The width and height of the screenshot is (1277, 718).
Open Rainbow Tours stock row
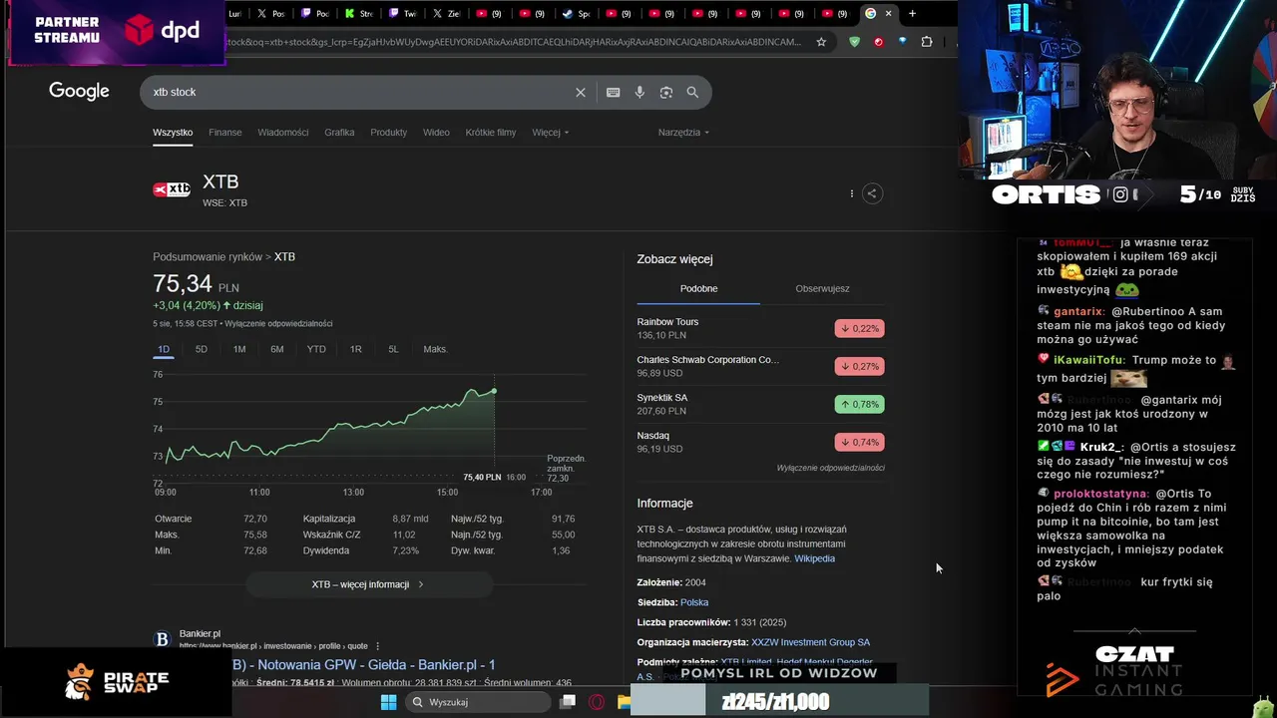click(x=760, y=328)
